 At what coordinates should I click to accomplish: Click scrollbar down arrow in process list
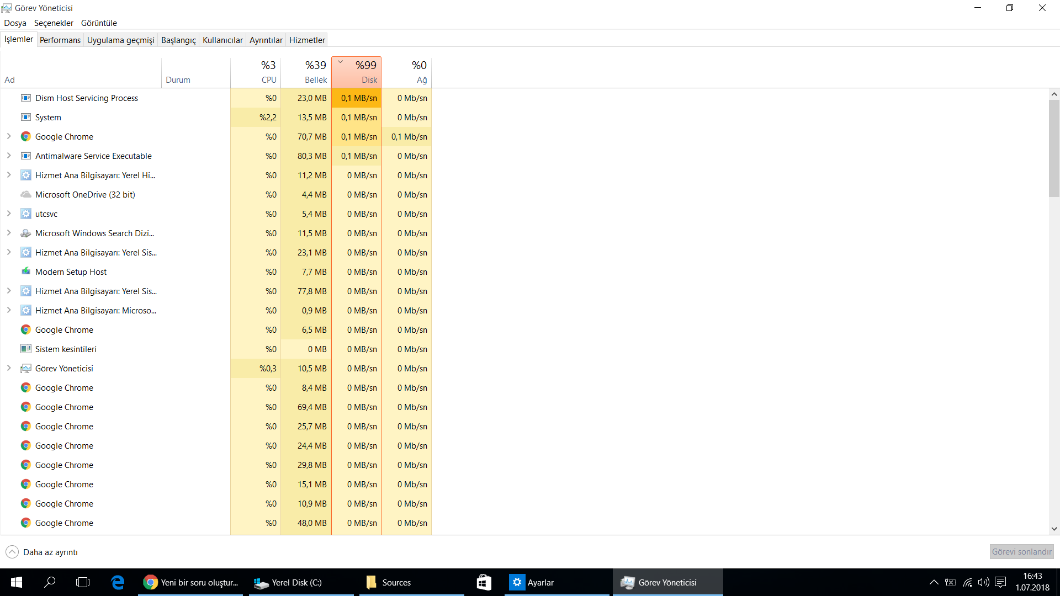coord(1054,529)
